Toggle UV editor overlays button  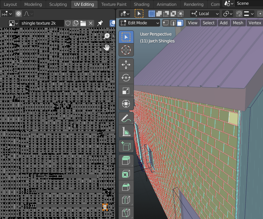[112, 23]
